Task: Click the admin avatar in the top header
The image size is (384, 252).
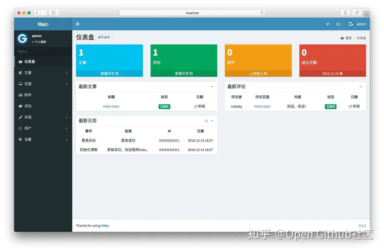Action: (x=351, y=24)
